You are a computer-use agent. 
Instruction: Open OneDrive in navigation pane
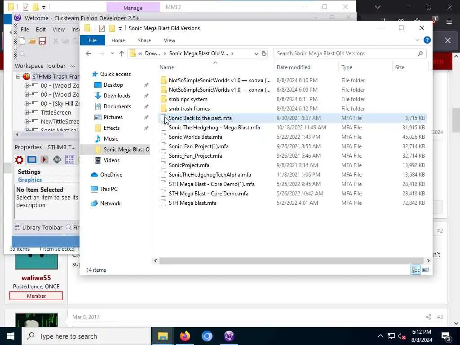point(111,175)
